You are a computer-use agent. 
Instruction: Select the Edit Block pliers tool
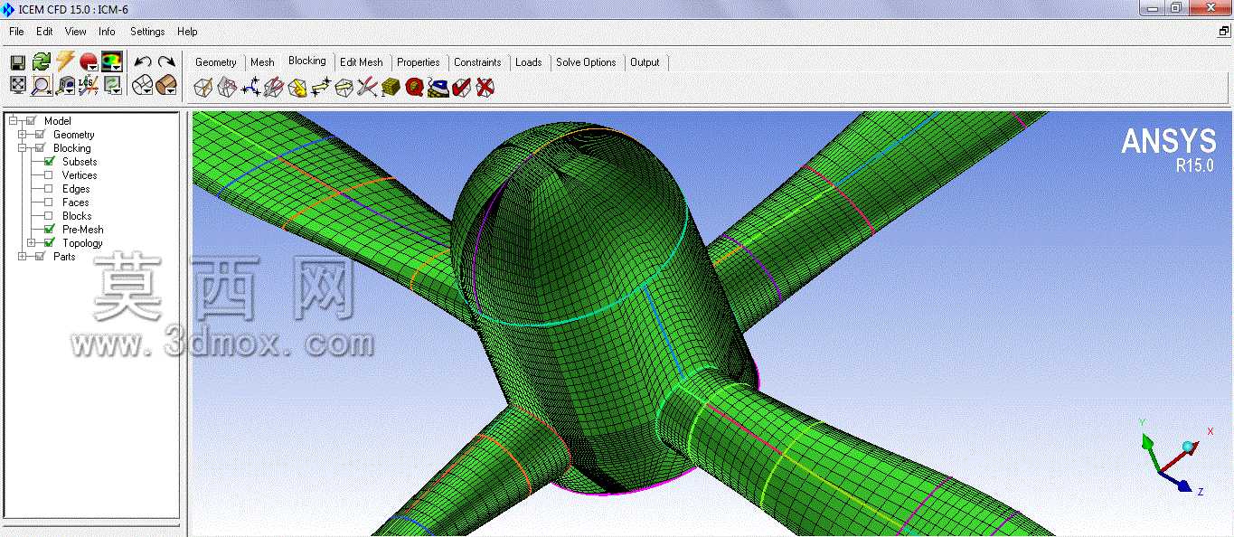click(x=274, y=88)
